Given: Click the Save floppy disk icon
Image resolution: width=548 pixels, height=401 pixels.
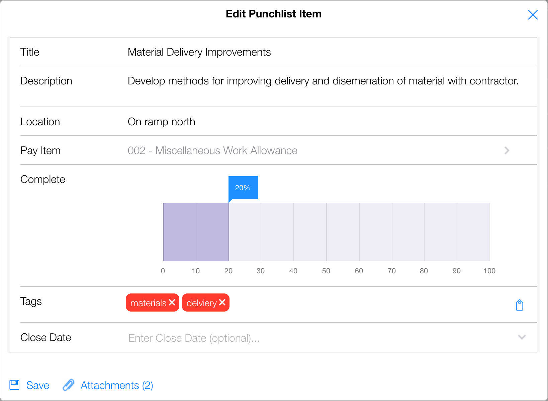Looking at the screenshot, I should click(15, 385).
